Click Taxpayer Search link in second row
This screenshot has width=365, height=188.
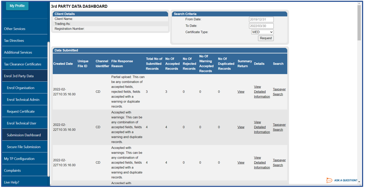(279, 127)
